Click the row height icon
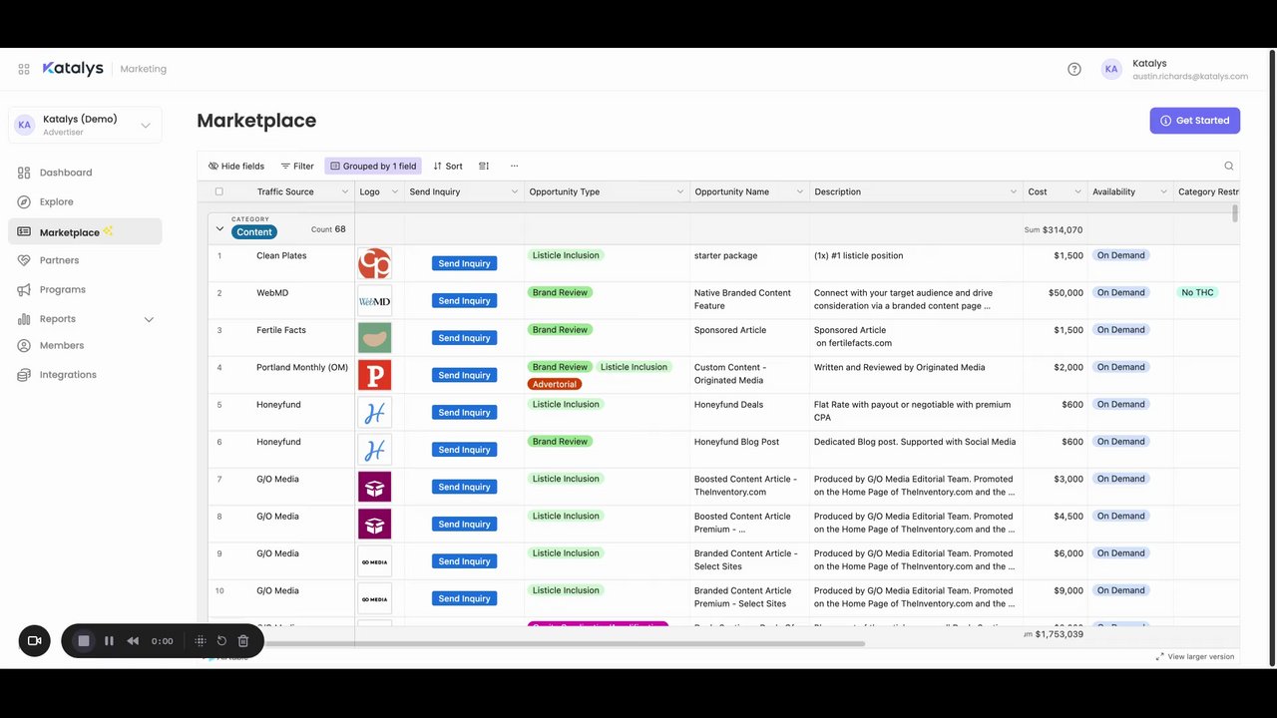Image resolution: width=1277 pixels, height=718 pixels. coord(484,167)
